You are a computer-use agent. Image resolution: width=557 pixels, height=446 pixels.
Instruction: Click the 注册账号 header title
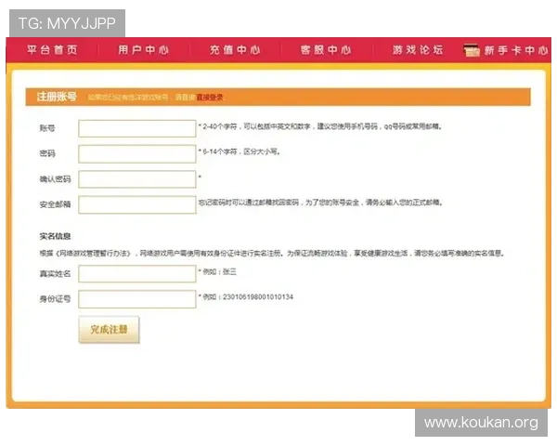57,97
